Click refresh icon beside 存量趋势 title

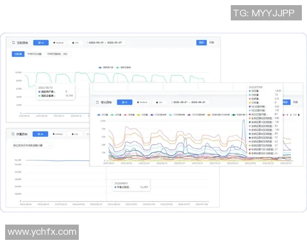pos(13,135)
